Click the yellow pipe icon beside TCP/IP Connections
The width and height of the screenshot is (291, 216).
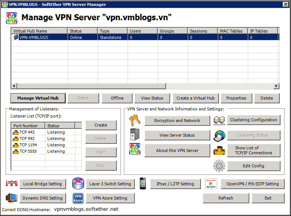219,150
